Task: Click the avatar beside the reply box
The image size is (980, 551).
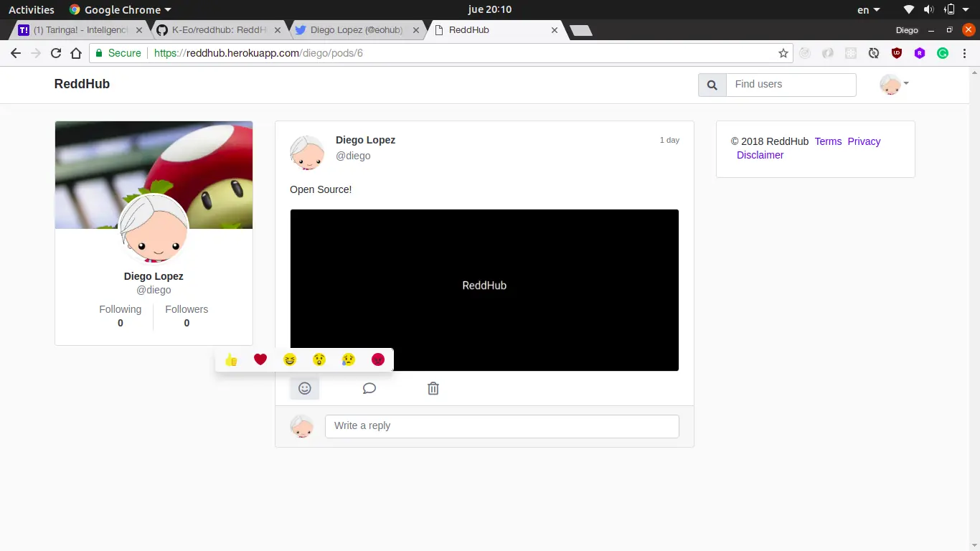Action: point(301,426)
